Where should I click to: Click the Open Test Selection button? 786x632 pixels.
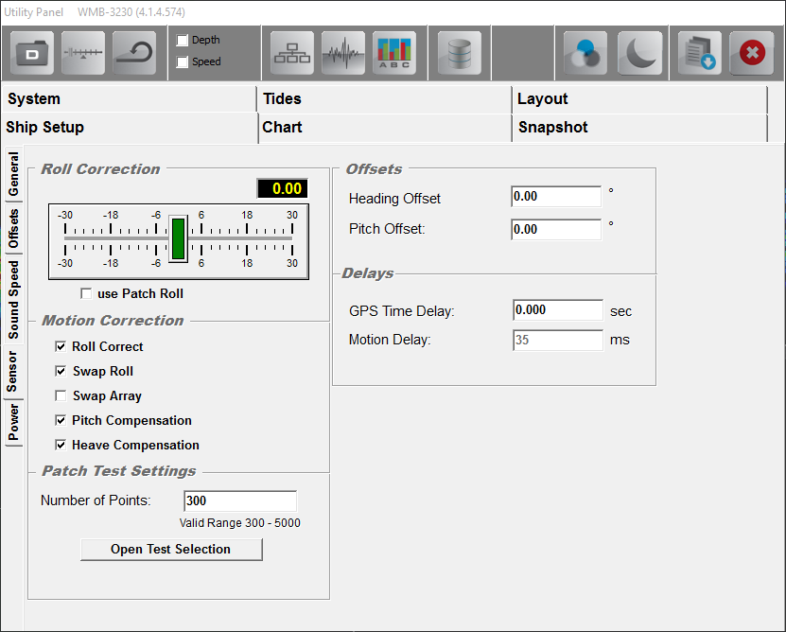tap(171, 550)
